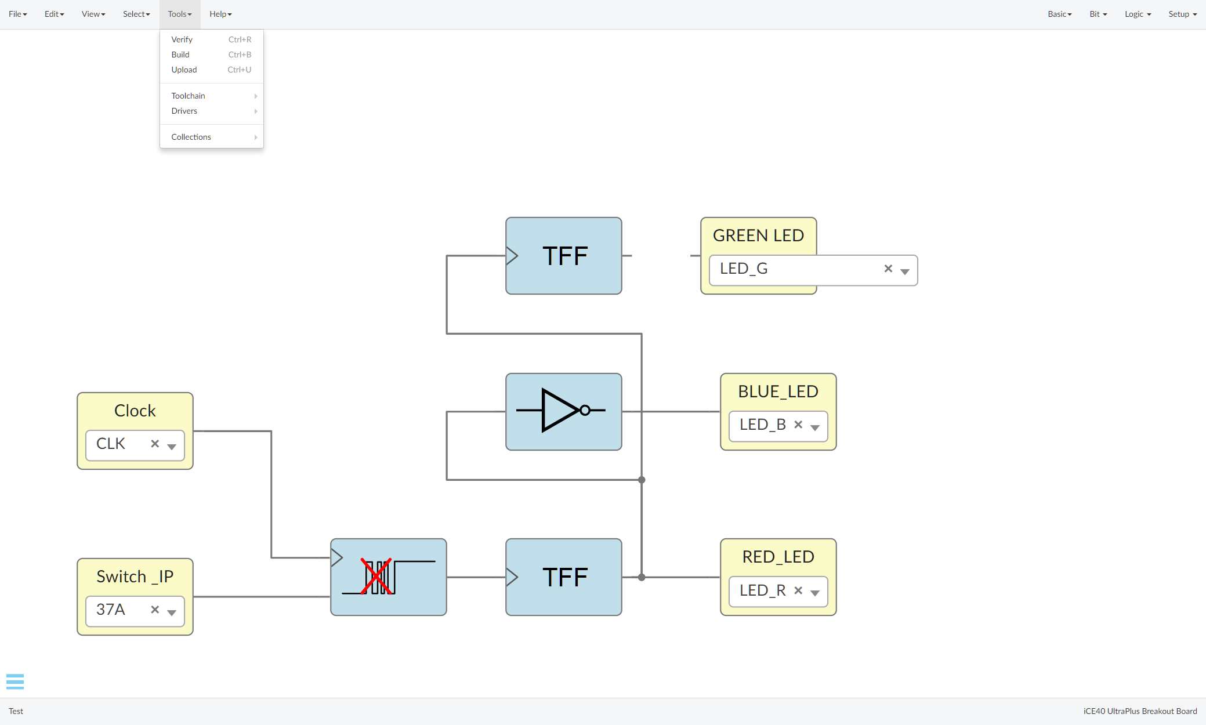Screen dimensions: 1206x725
Task: Clear the 37A pin assignment with X
Action: [155, 610]
